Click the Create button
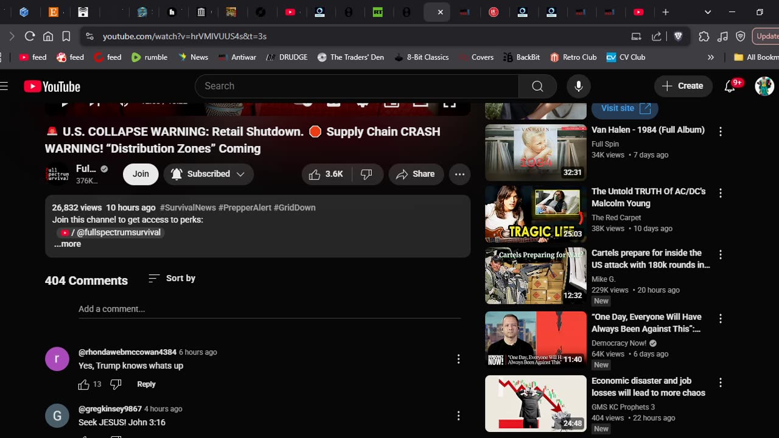This screenshot has width=779, height=438. coord(683,86)
